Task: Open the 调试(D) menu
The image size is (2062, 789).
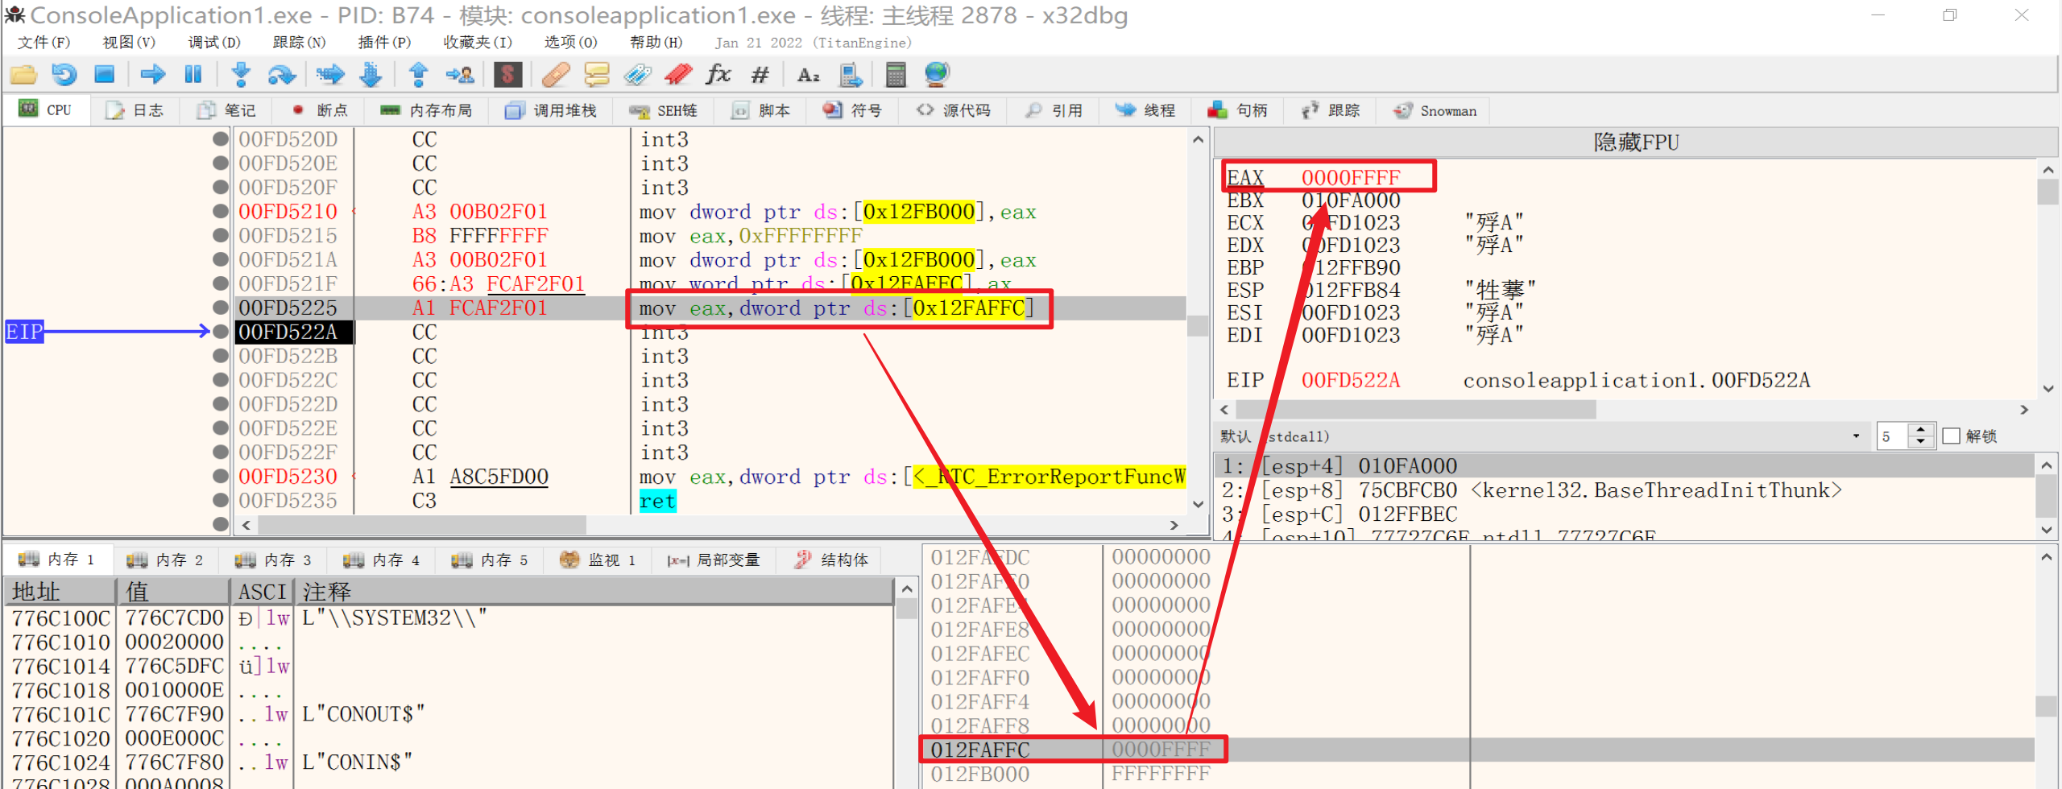Action: 213,43
